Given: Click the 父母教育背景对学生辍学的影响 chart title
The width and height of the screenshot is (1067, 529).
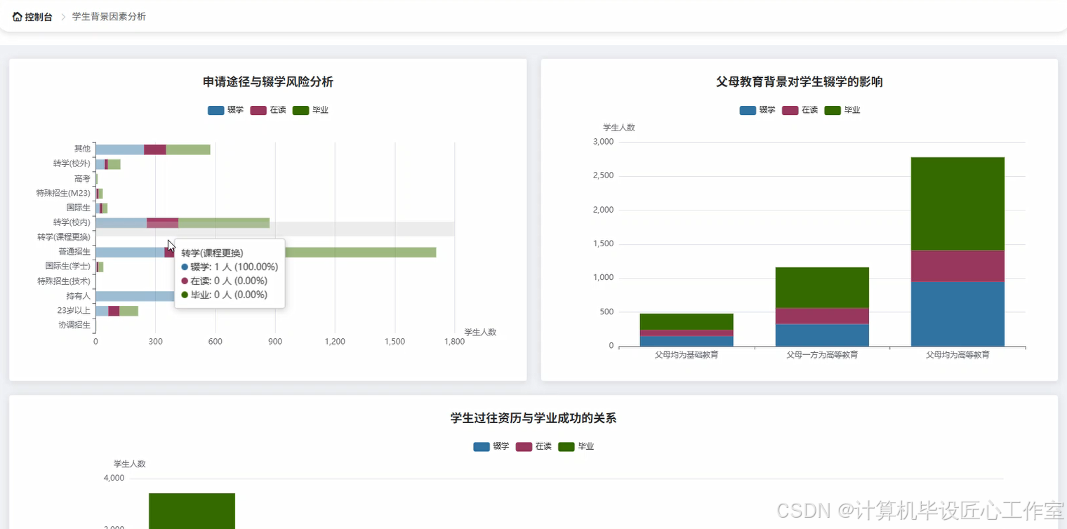Looking at the screenshot, I should pos(800,82).
